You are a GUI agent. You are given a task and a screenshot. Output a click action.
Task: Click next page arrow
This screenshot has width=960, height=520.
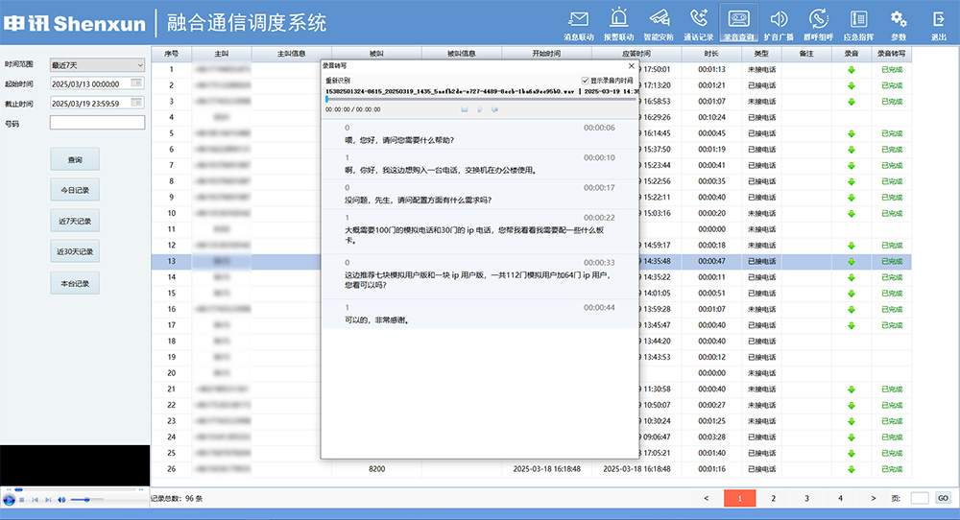click(x=874, y=498)
